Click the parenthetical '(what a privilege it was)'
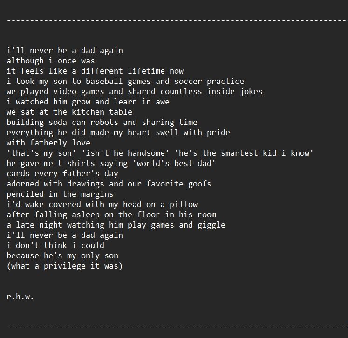This screenshot has height=338, width=348. click(65, 266)
